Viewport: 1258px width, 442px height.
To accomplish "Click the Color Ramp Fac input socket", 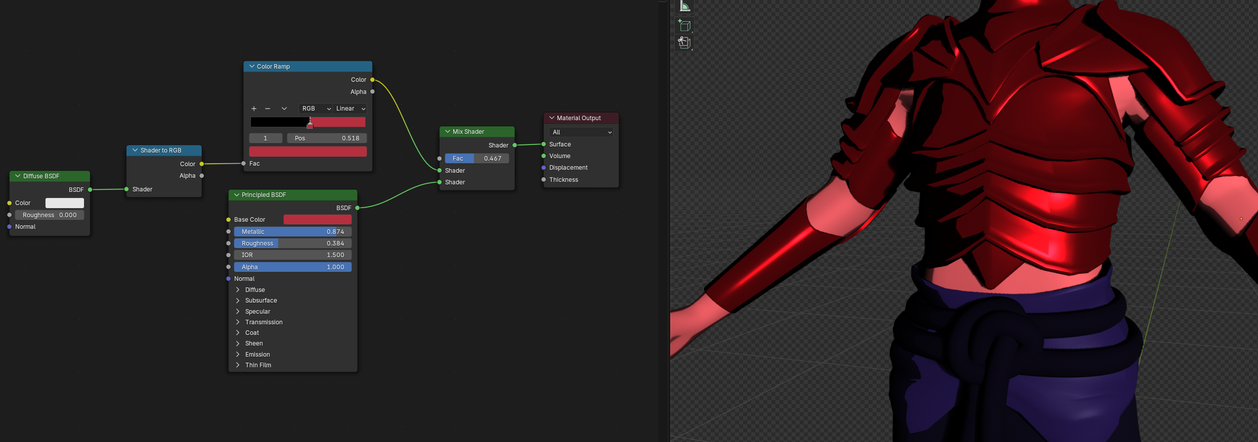I will pos(244,163).
